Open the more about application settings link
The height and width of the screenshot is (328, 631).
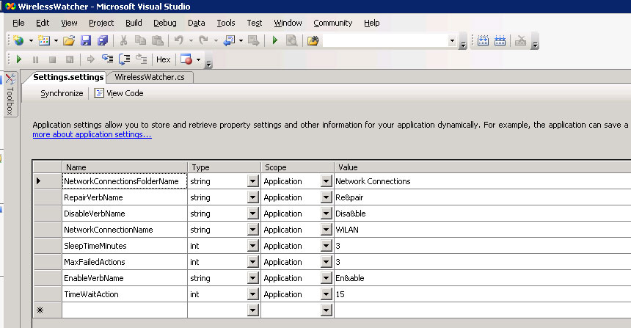coord(92,134)
